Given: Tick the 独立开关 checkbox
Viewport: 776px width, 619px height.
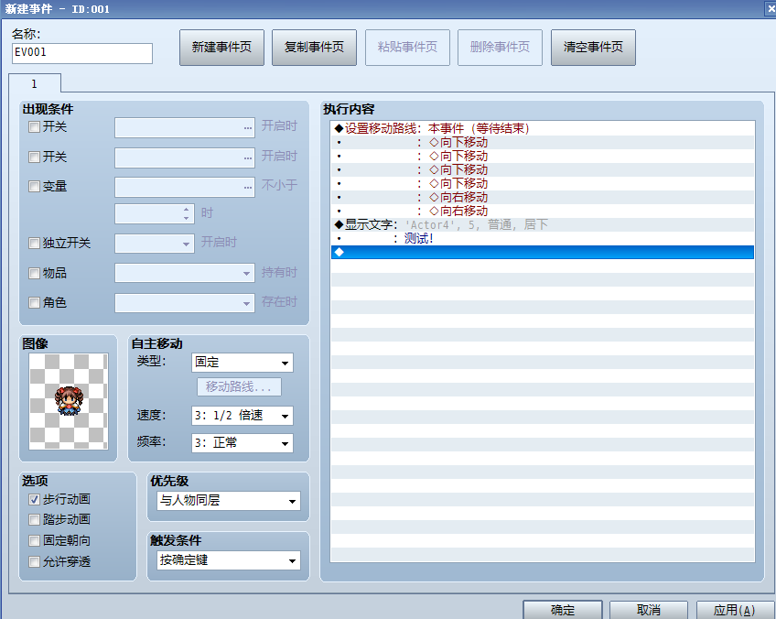Looking at the screenshot, I should 34,243.
